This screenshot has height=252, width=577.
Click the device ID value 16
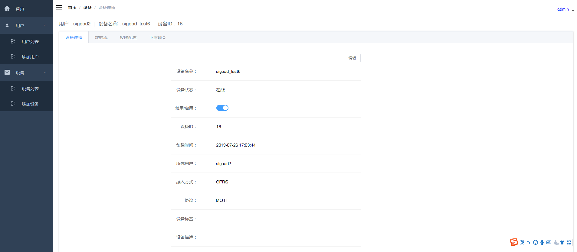click(218, 127)
